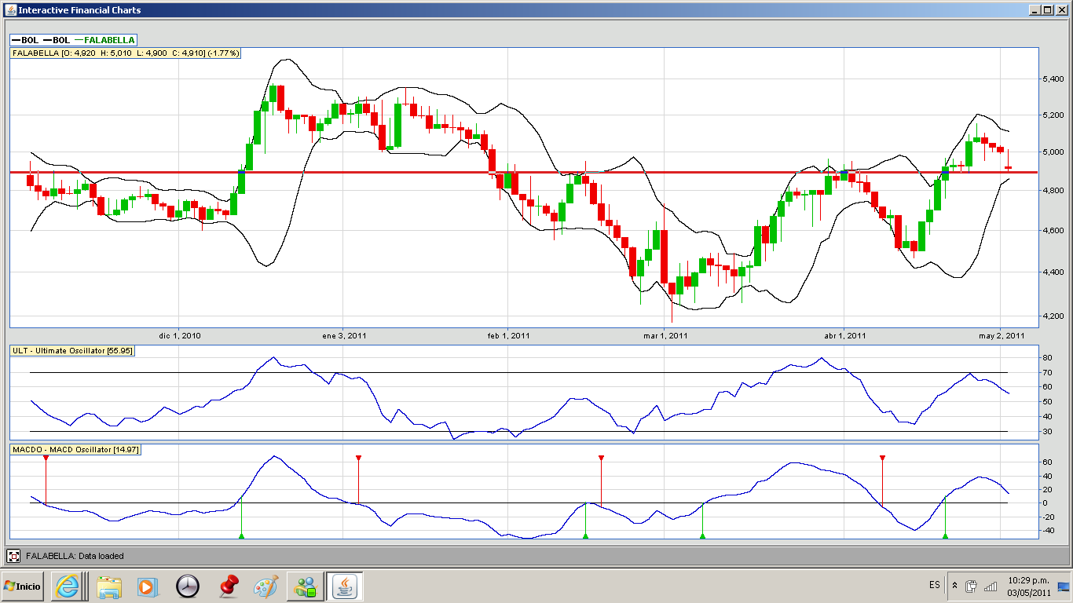Open Windows Live Messenger taskbar icon
This screenshot has height=603, width=1073.
pyautogui.click(x=305, y=586)
